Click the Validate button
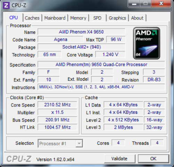 pos(119,159)
